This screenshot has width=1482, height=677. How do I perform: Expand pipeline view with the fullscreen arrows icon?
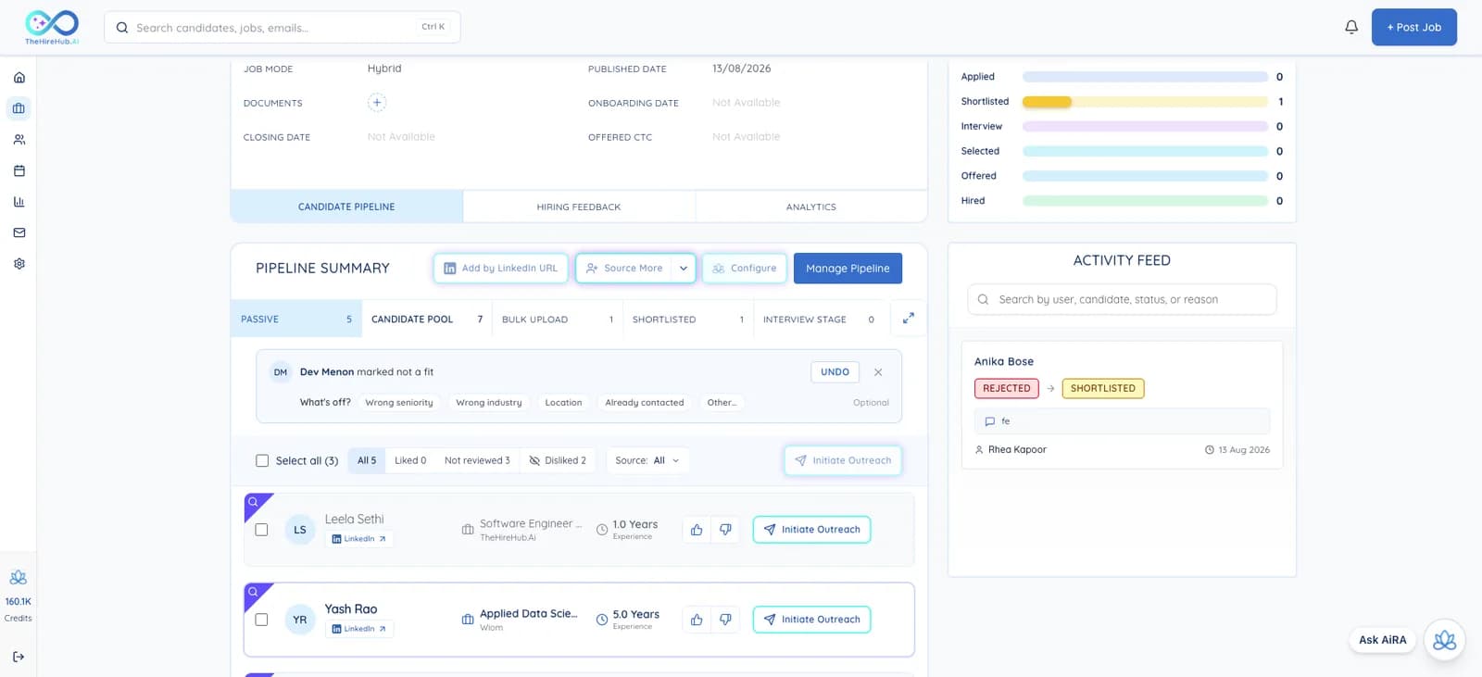(x=909, y=319)
